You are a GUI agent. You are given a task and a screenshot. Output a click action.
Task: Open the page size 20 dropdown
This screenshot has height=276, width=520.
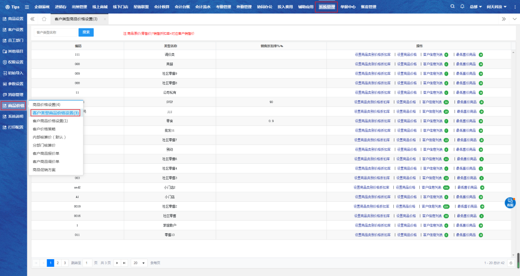tap(139, 263)
